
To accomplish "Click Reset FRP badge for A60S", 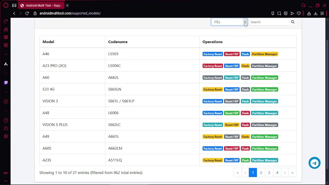I will point(232,149).
